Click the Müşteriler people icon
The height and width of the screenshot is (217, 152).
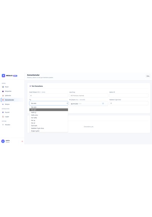(3, 91)
